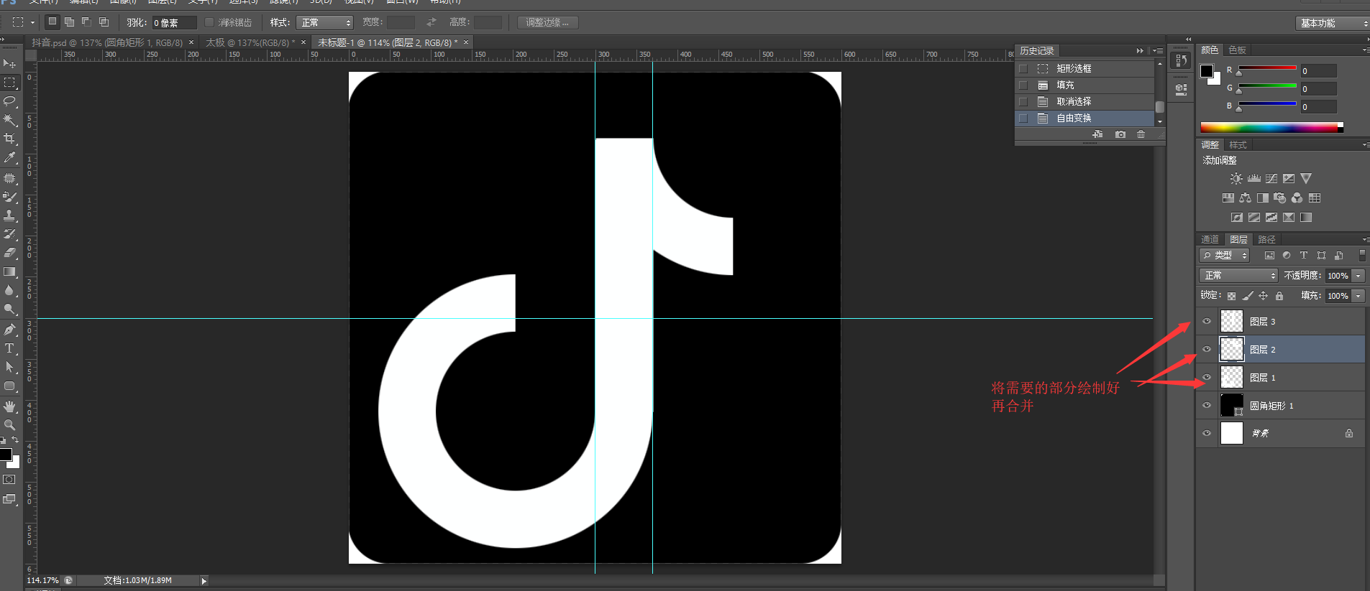This screenshot has height=591, width=1370.
Task: Set history brush source for 填充
Action: click(x=1023, y=85)
